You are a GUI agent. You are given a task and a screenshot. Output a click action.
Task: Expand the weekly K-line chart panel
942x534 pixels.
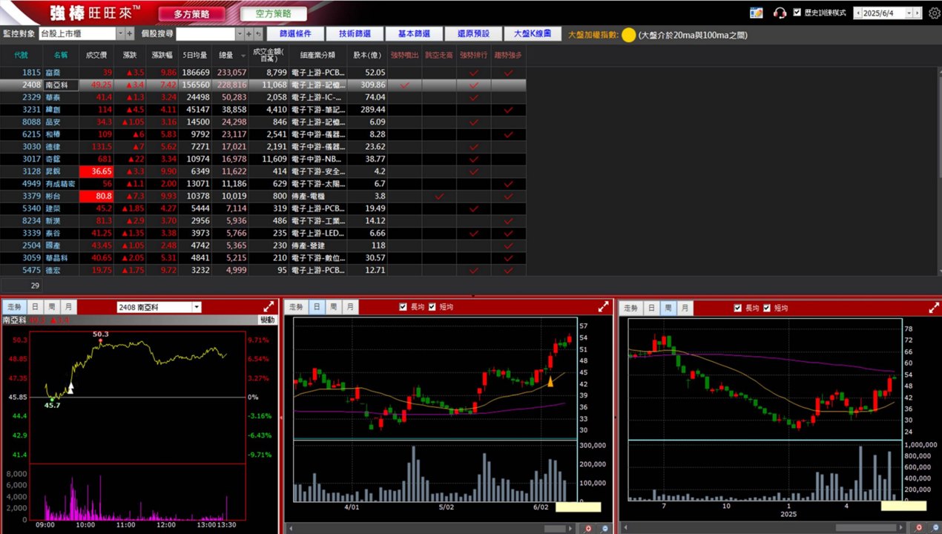point(934,307)
